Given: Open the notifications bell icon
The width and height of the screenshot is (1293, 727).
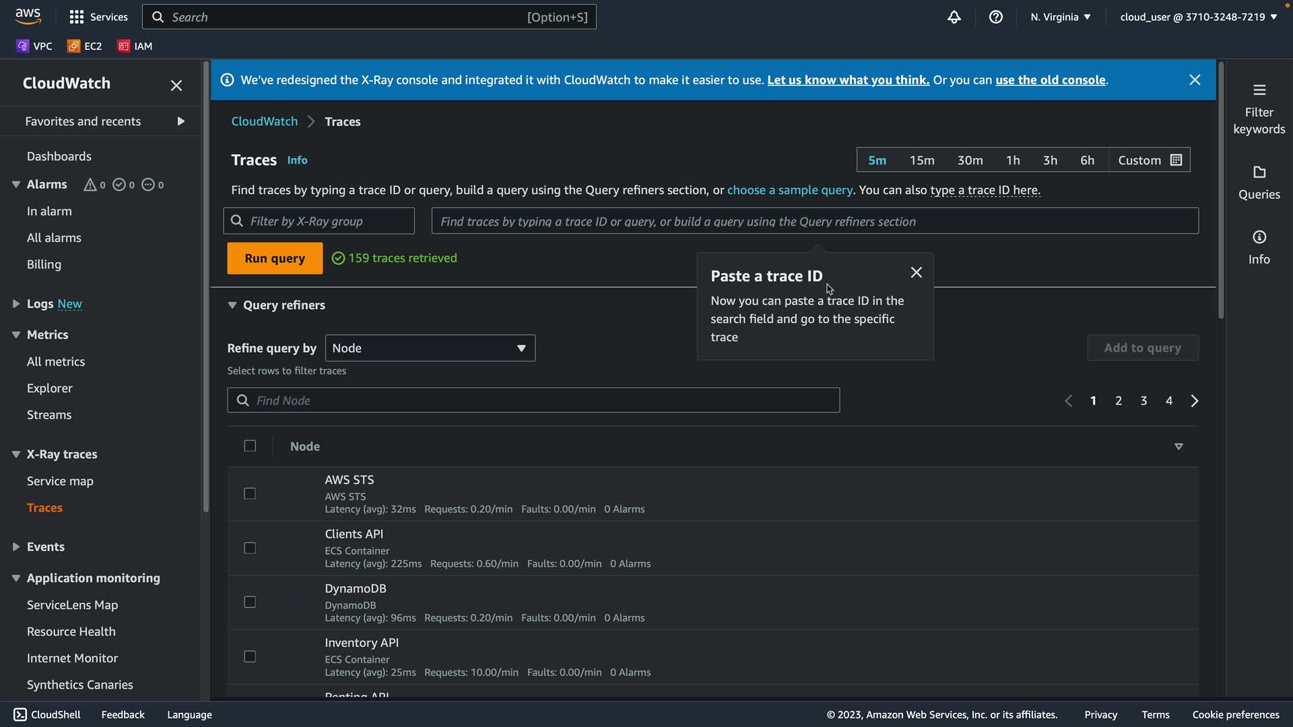Looking at the screenshot, I should point(954,17).
